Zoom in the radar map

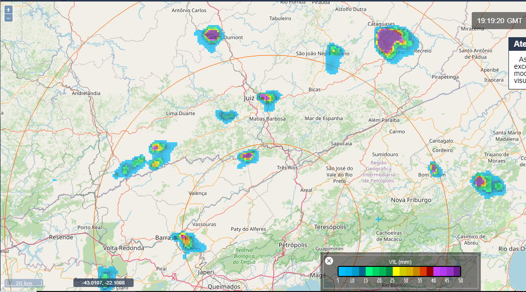point(9,10)
